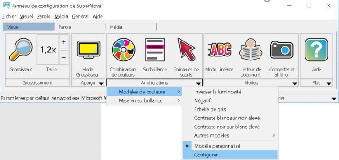Switch to the Parole tab
This screenshot has height=160, width=339.
tap(79, 27)
